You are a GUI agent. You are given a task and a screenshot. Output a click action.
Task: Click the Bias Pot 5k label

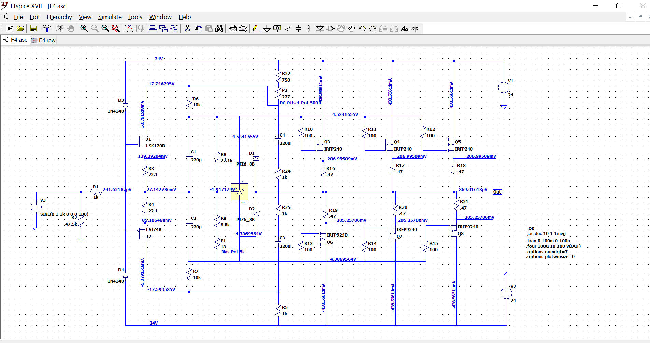[233, 252]
